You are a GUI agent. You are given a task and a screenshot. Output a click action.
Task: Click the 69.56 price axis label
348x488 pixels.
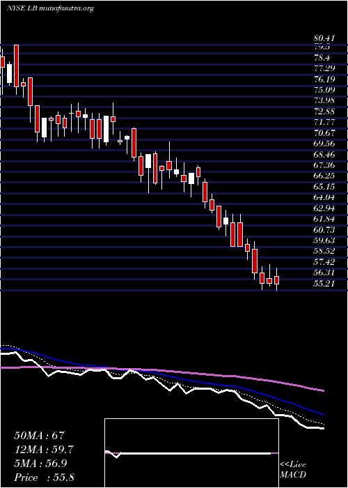(324, 144)
